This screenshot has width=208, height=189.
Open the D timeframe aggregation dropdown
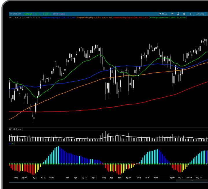(x=191, y=14)
